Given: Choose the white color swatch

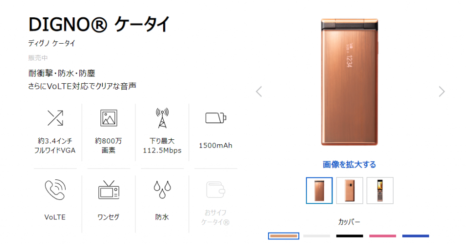Looking at the screenshot, I should click(317, 236).
